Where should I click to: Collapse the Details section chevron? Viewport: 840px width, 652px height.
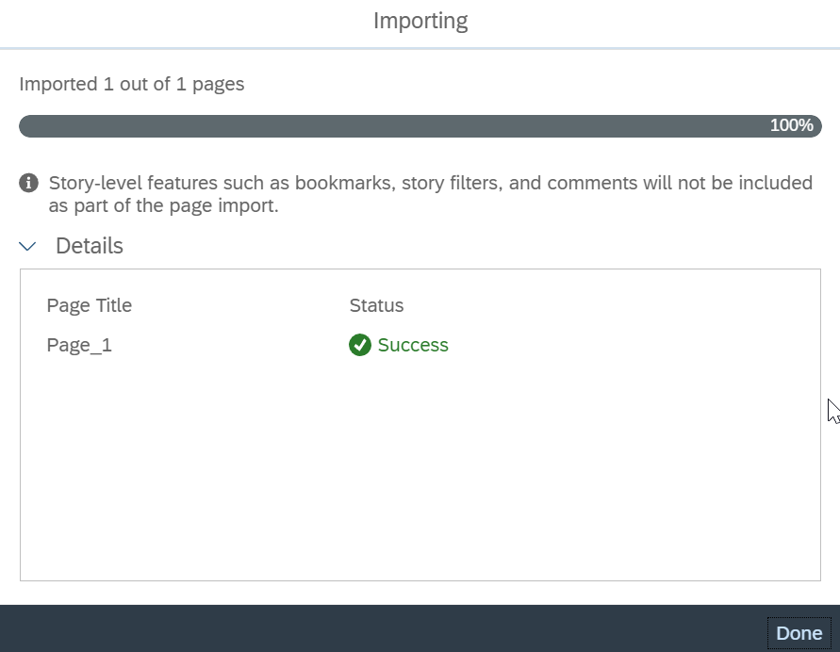(x=27, y=246)
